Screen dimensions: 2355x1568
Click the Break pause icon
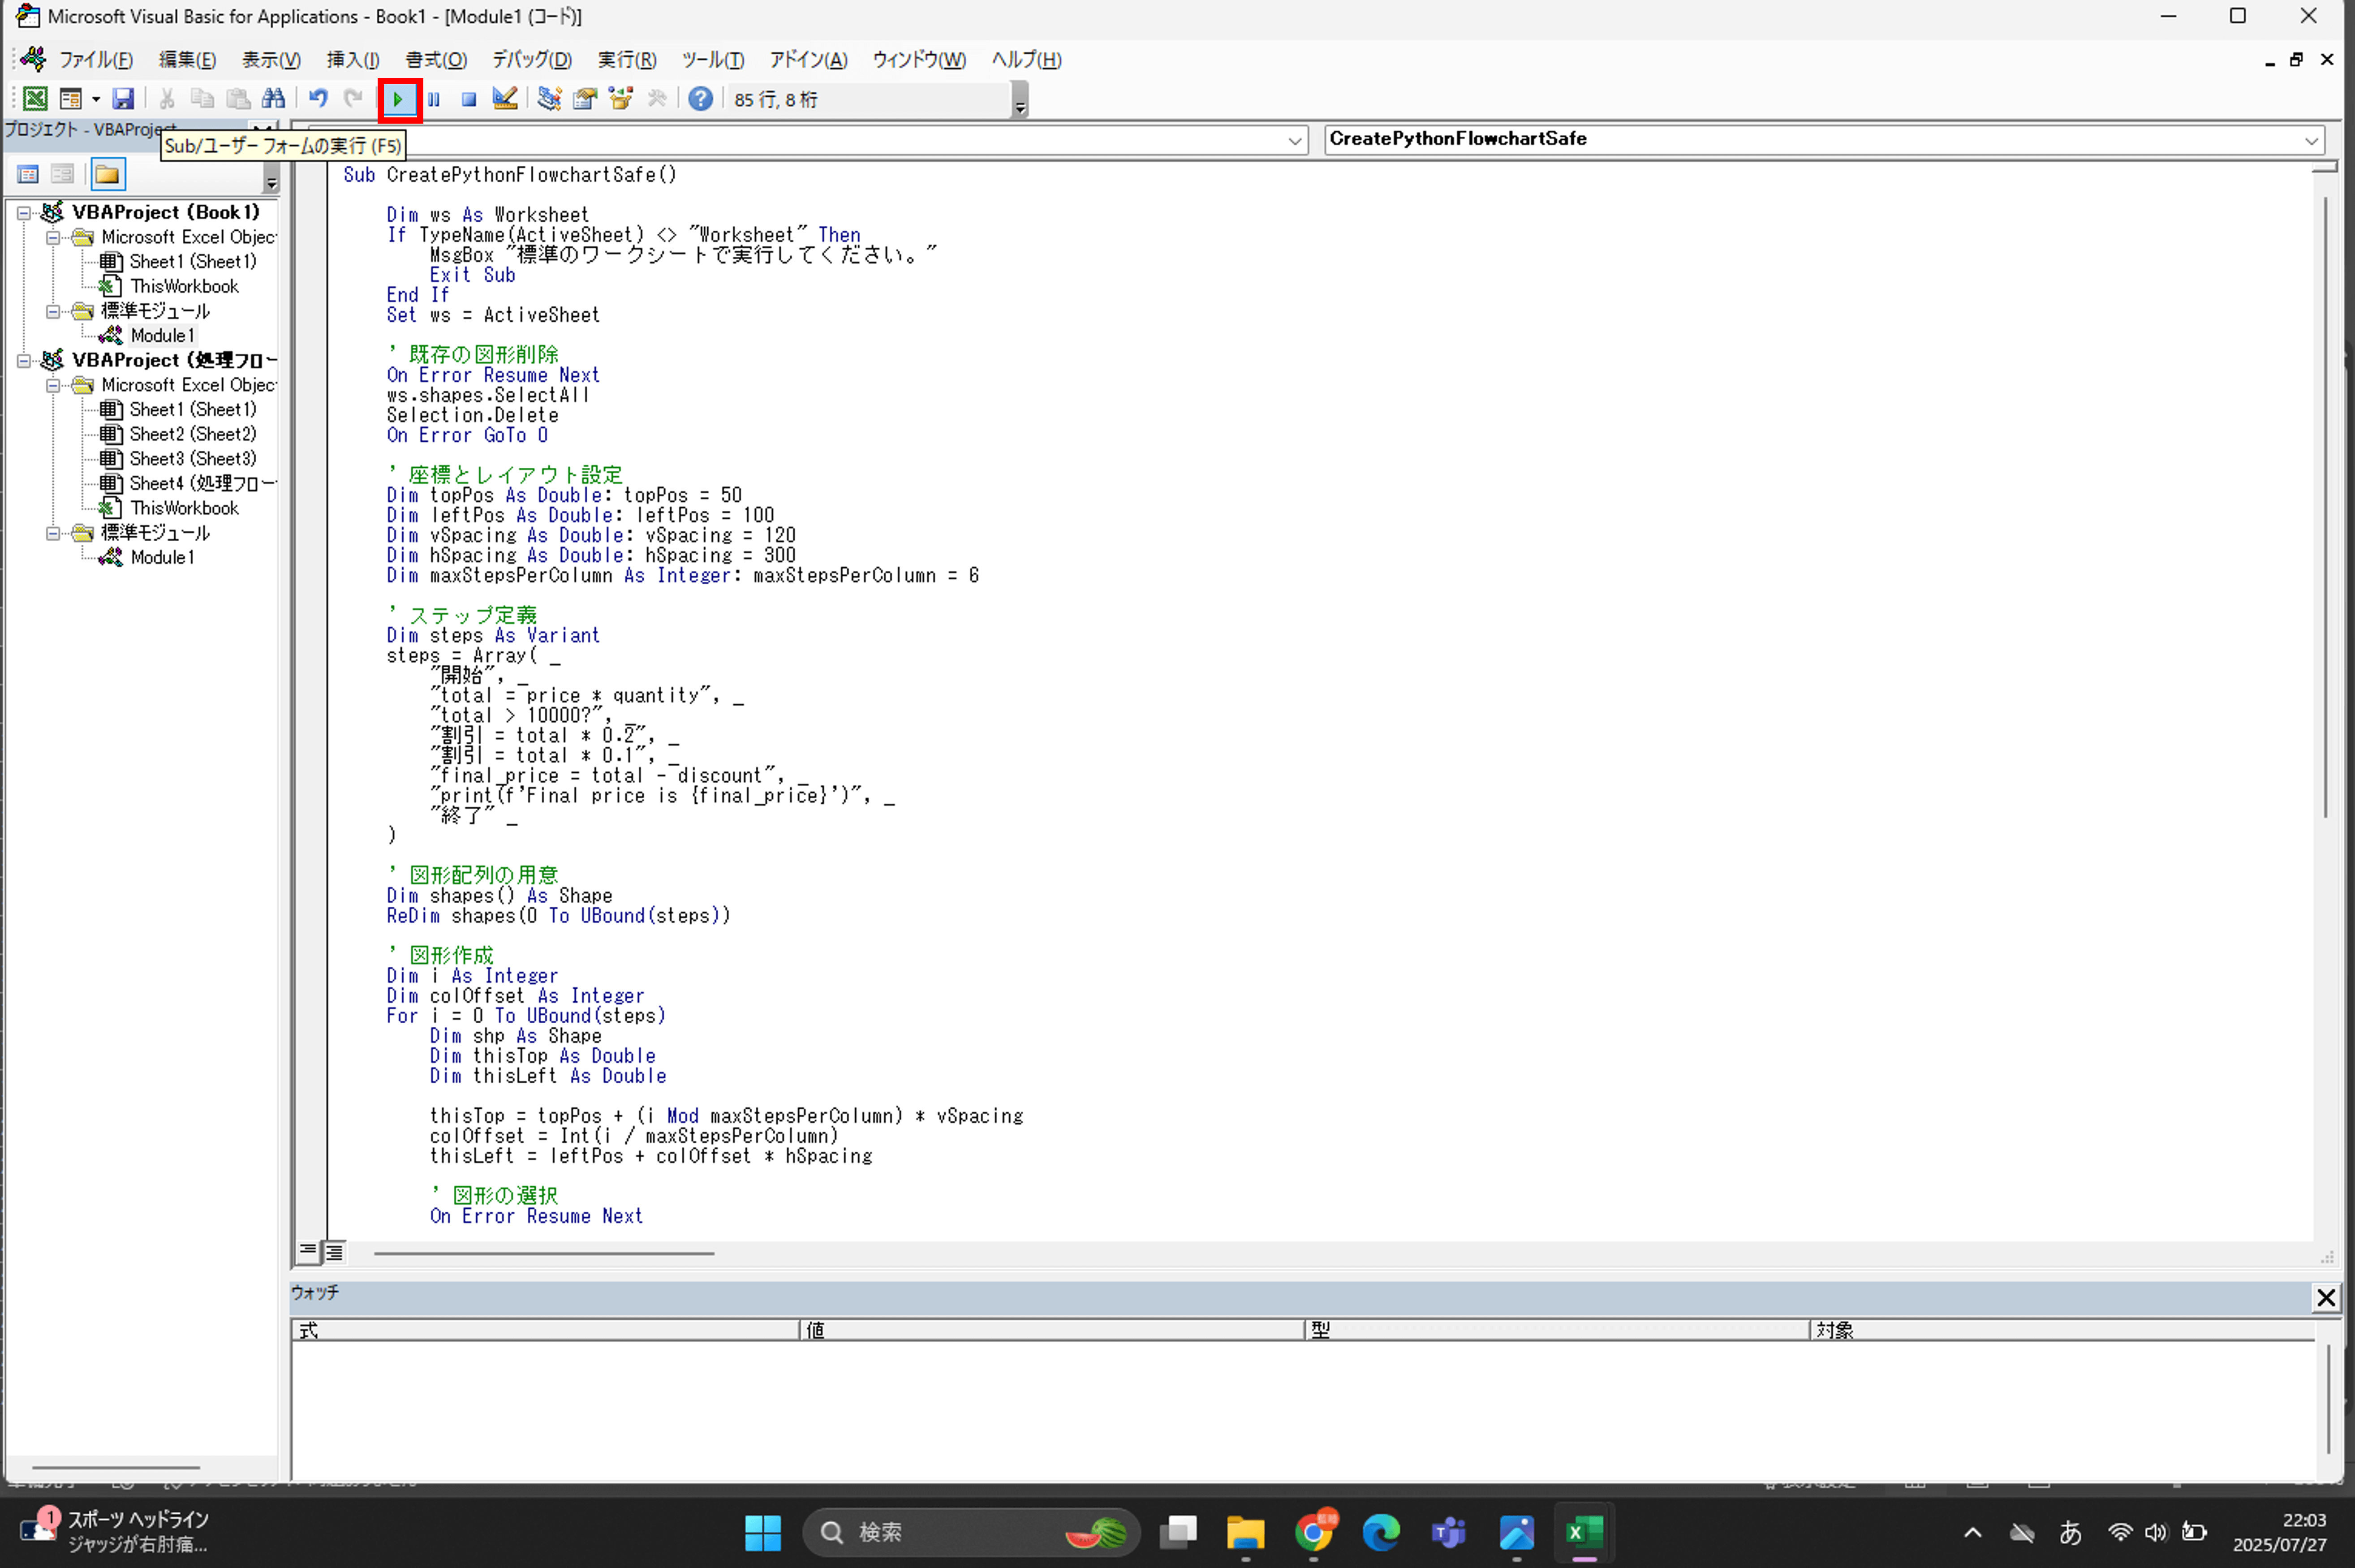coord(434,99)
